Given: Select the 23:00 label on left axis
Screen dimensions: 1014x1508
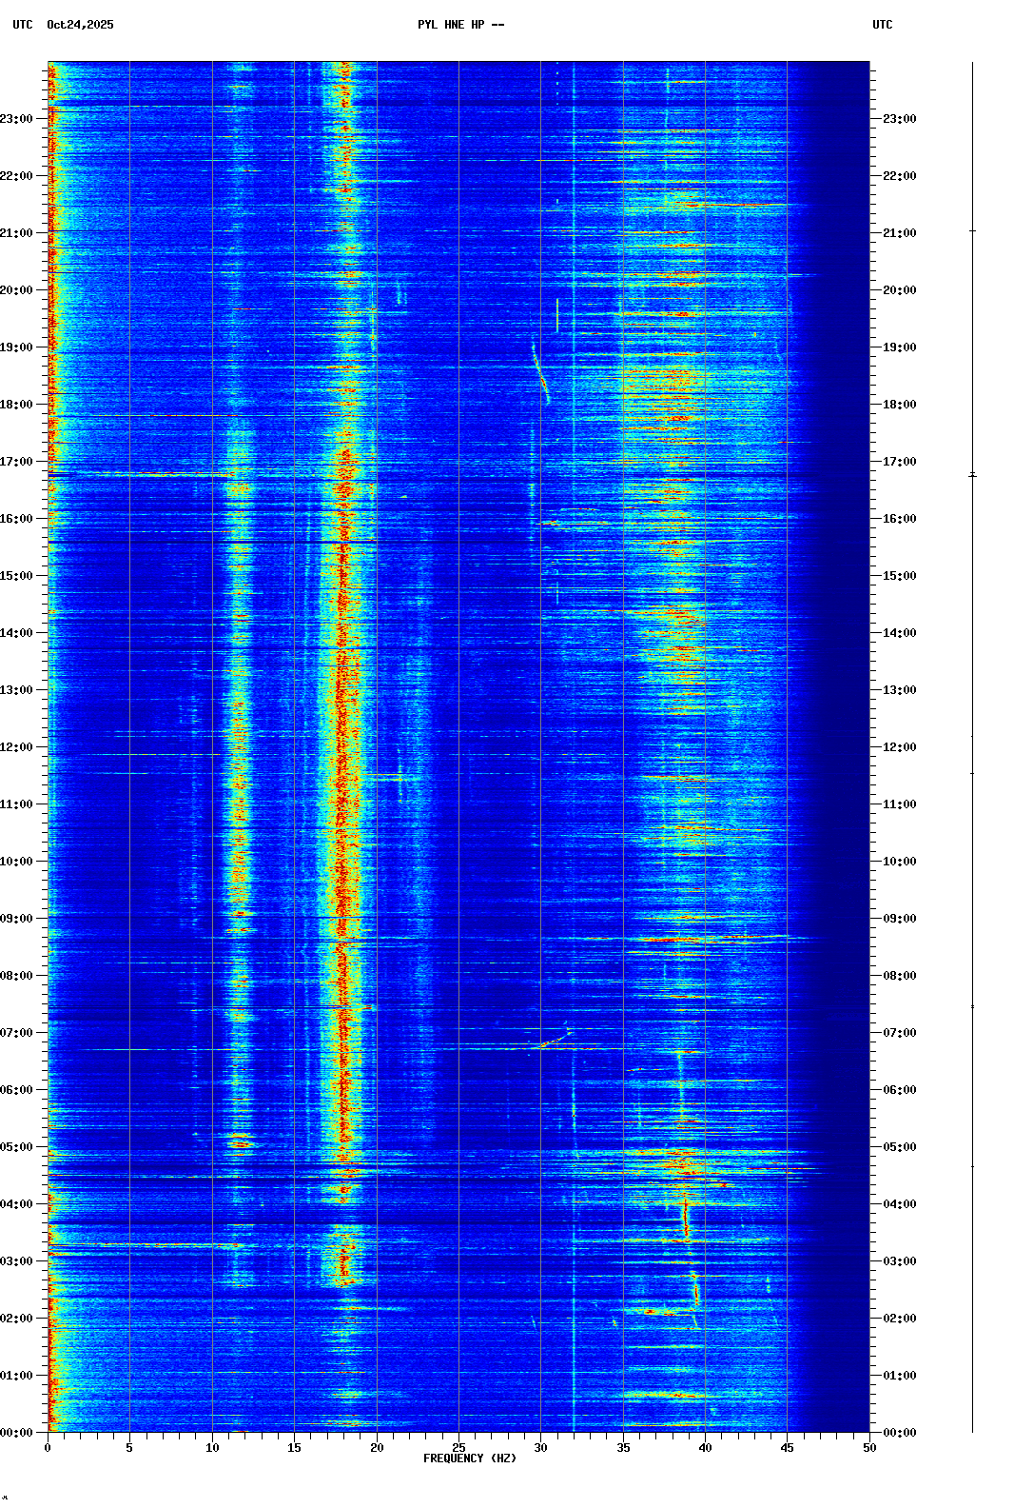Looking at the screenshot, I should (17, 119).
